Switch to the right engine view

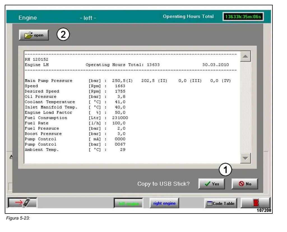[164, 203]
